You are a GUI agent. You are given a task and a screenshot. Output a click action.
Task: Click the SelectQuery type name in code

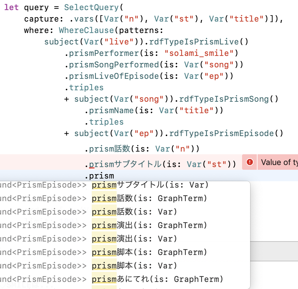click(x=87, y=7)
